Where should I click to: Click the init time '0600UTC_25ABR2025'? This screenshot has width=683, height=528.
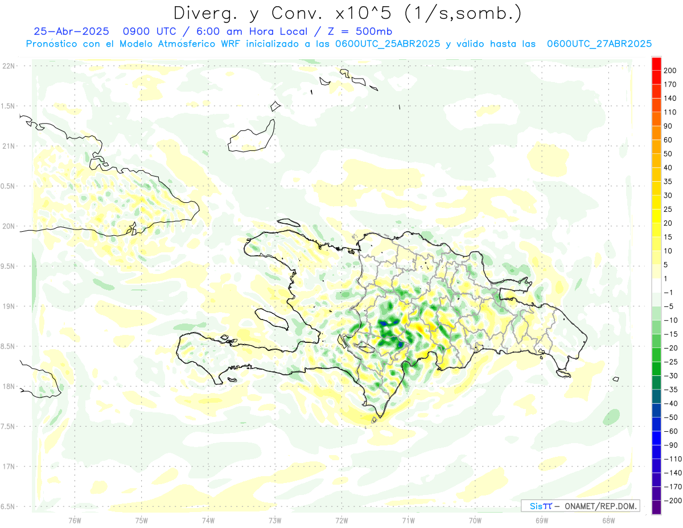[388, 44]
